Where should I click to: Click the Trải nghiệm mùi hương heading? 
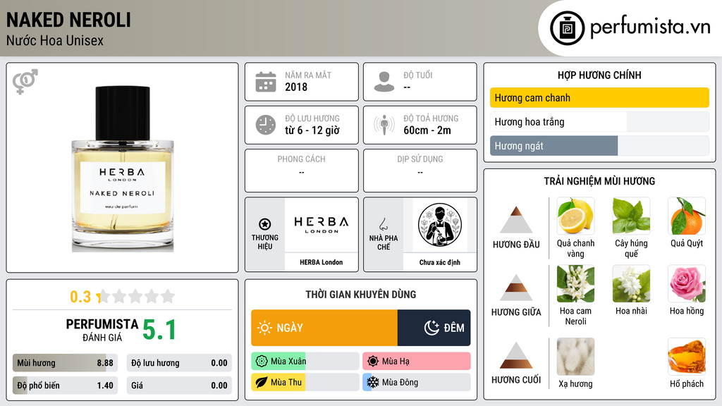pyautogui.click(x=599, y=181)
